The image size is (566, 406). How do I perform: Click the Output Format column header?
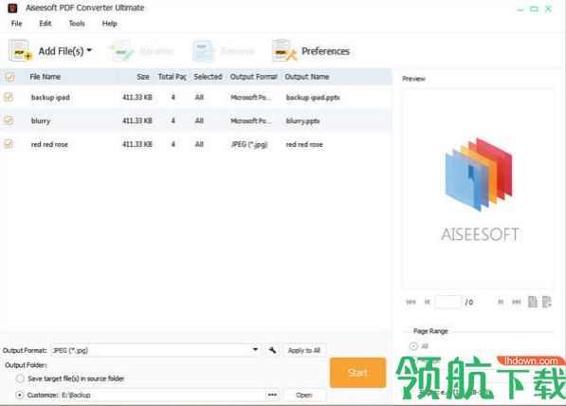pos(254,77)
